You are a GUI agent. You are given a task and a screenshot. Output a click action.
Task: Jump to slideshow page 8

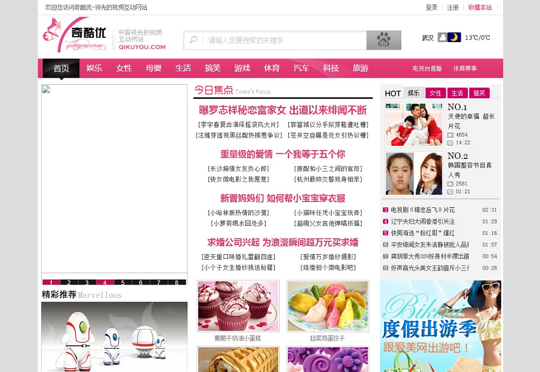[177, 282]
